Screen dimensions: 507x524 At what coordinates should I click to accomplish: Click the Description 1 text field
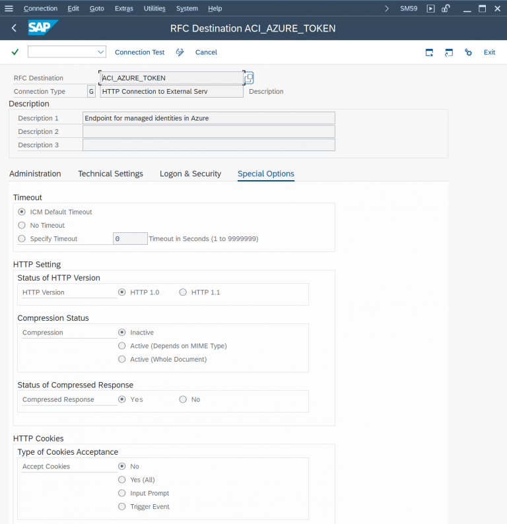pos(209,118)
